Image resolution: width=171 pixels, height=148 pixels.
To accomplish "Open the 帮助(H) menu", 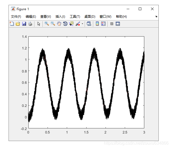I will click(x=121, y=17).
